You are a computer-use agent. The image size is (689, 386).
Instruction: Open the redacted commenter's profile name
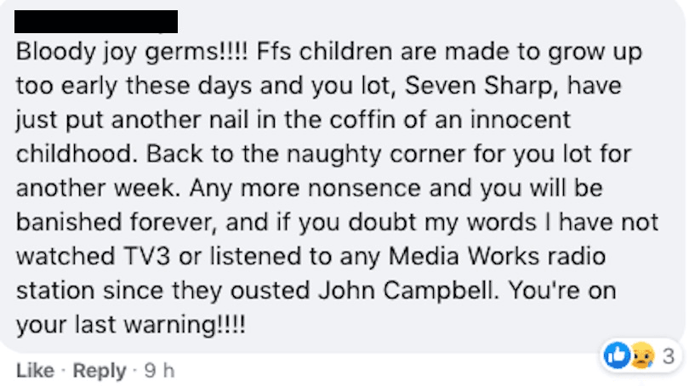click(96, 21)
